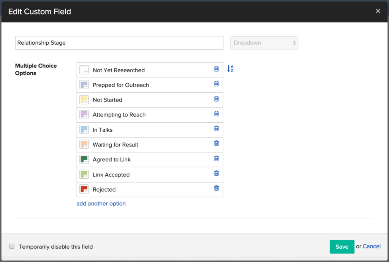
Task: Change the Rejected option's red color
Action: [x=84, y=189]
